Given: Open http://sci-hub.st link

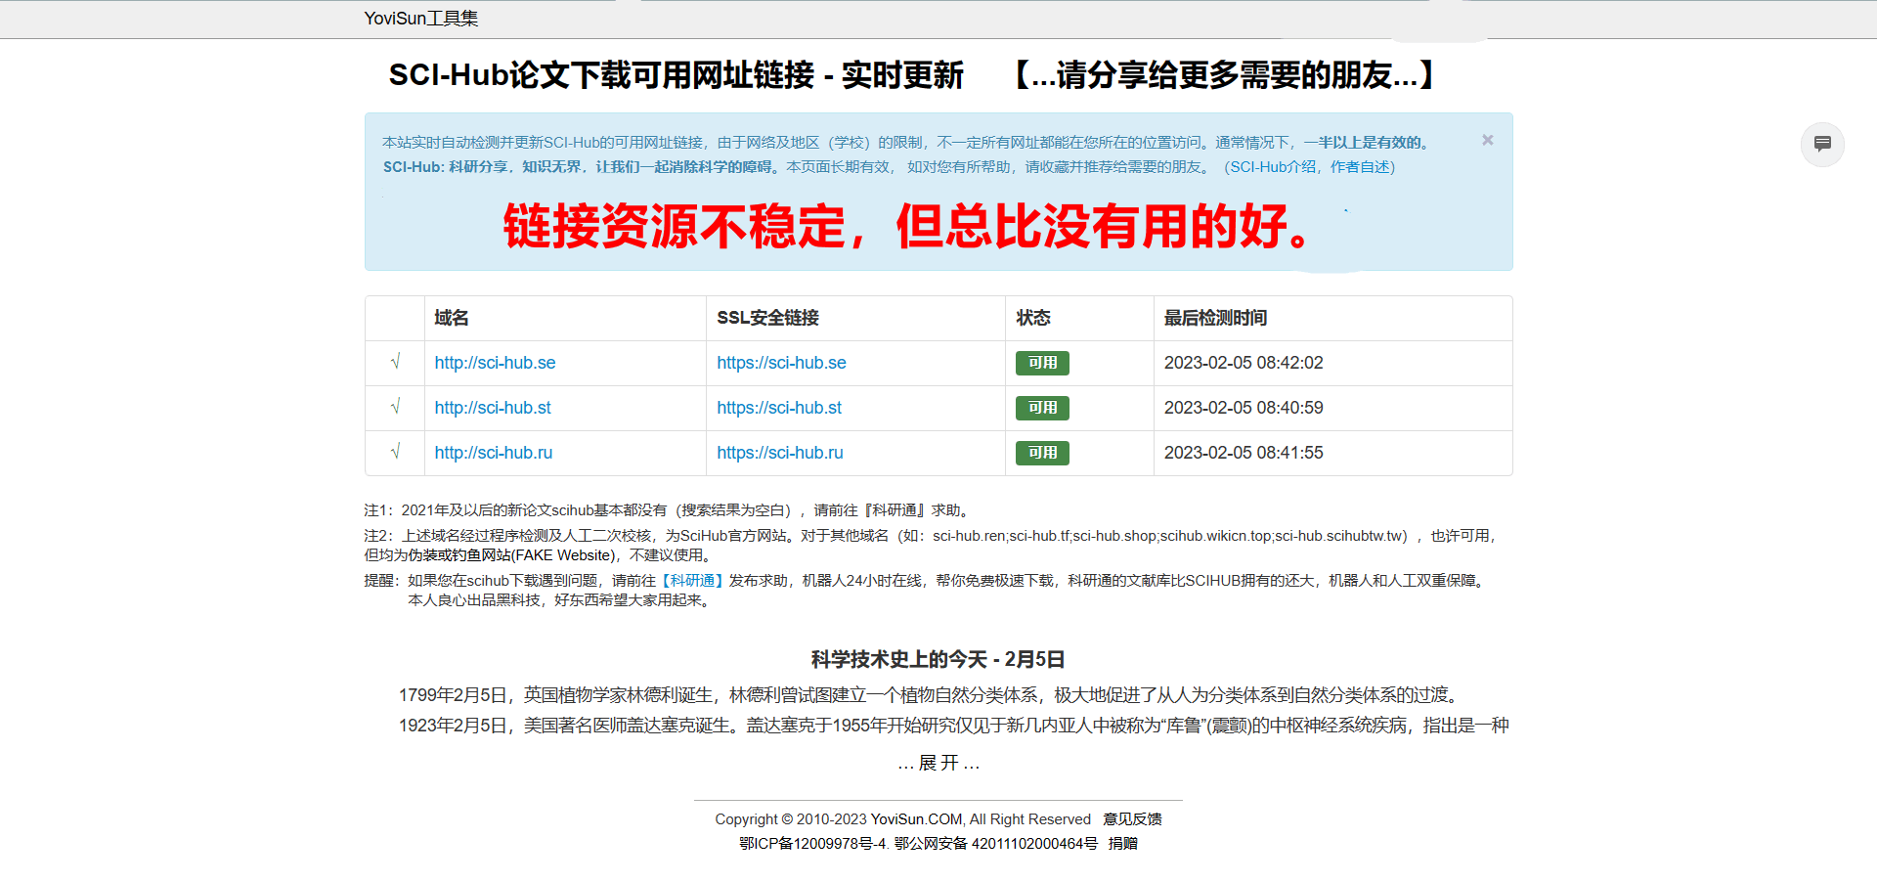Looking at the screenshot, I should [493, 408].
